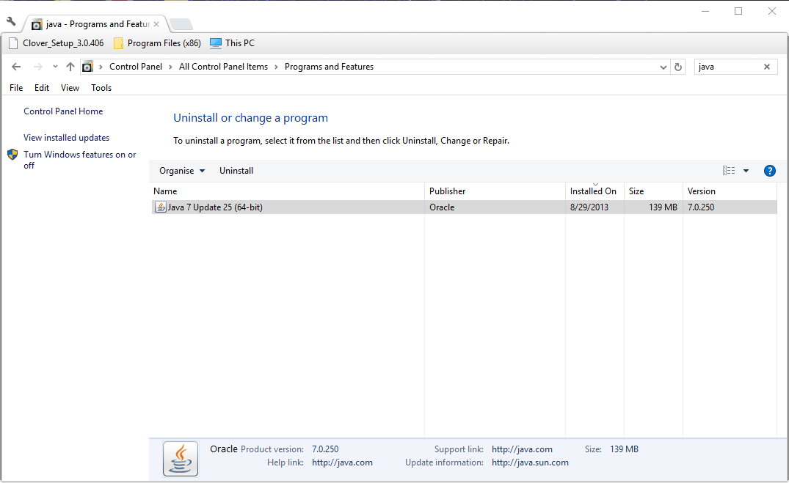Open recent locations dropdown arrow
The height and width of the screenshot is (483, 789).
pyautogui.click(x=55, y=67)
